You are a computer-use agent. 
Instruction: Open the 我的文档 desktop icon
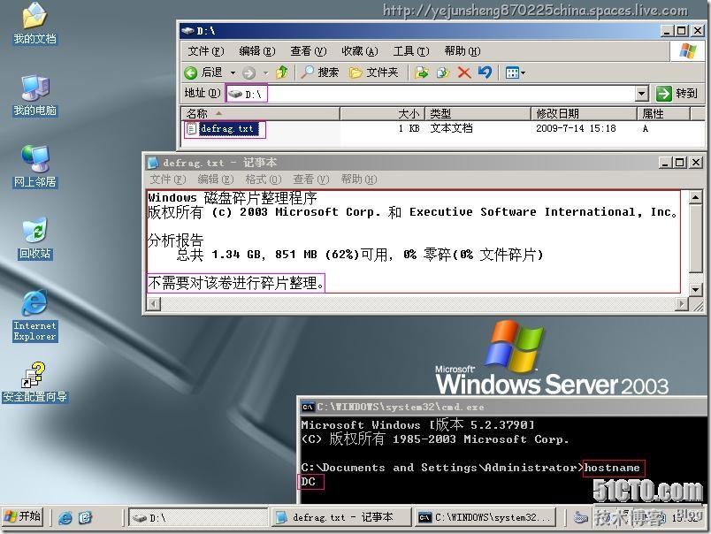point(34,24)
